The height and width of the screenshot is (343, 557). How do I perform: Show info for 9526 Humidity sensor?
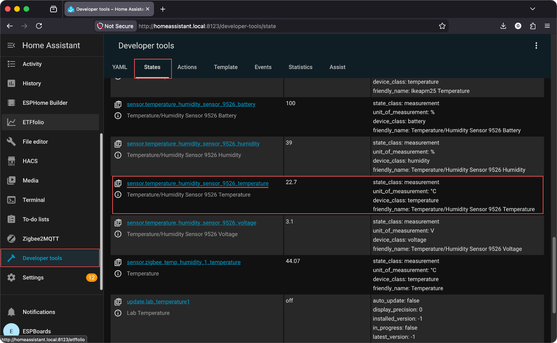click(118, 155)
